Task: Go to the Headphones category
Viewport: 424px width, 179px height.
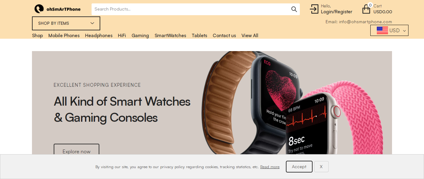Action: [x=99, y=36]
